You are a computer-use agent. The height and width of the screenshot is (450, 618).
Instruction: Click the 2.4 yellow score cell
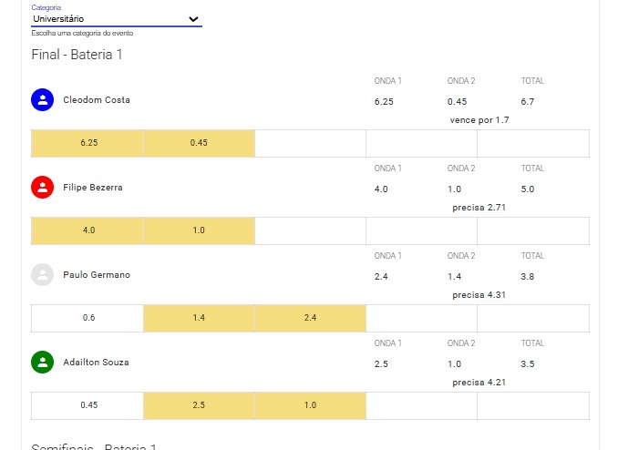[310, 318]
